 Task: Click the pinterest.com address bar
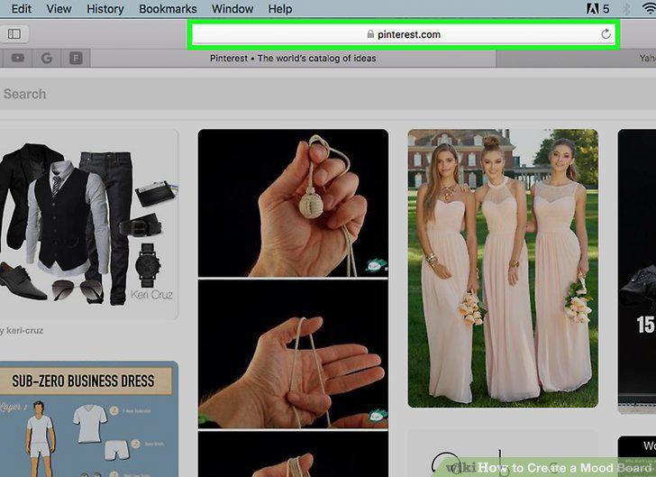[404, 34]
